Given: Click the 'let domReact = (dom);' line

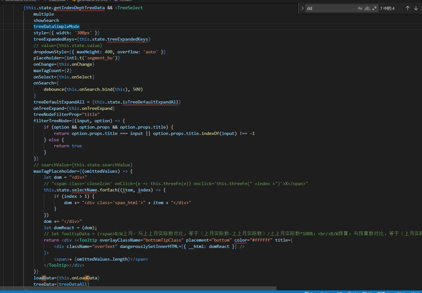Looking at the screenshot, I should [70, 228].
